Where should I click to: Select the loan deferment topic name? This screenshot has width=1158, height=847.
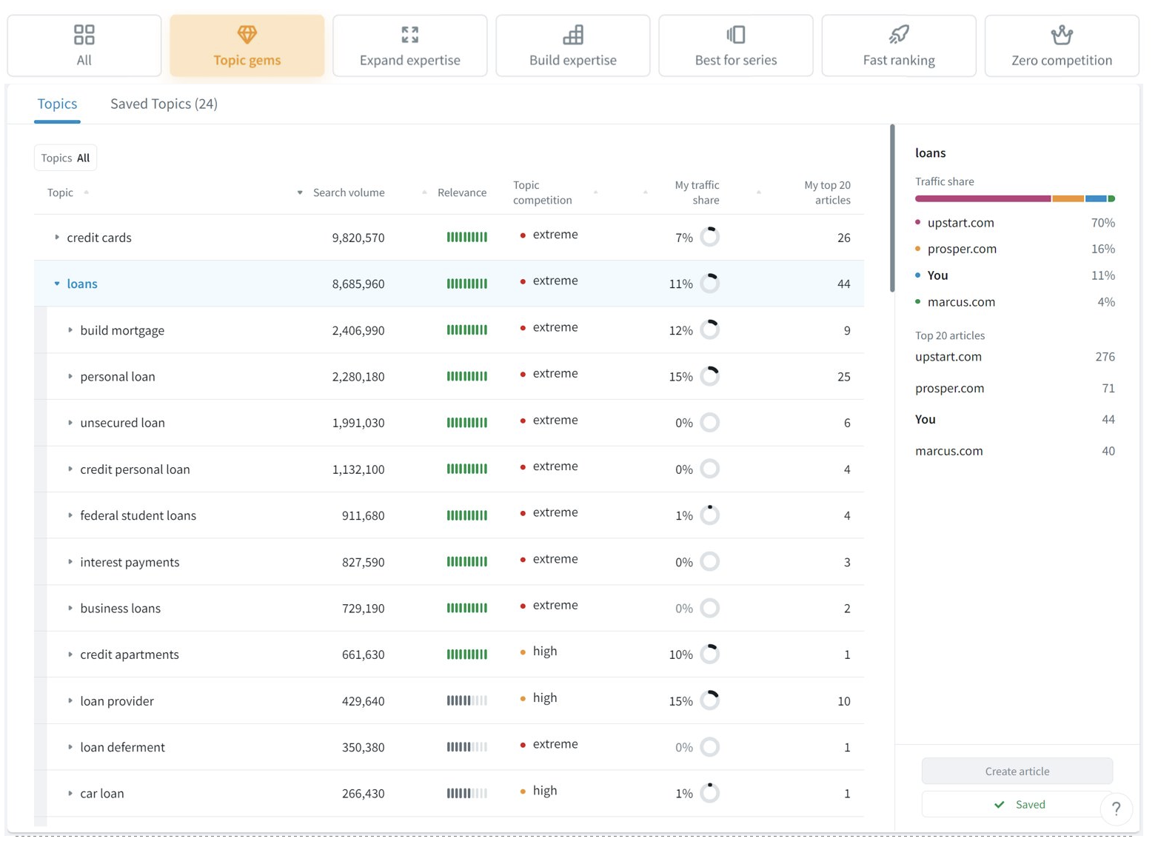(122, 747)
